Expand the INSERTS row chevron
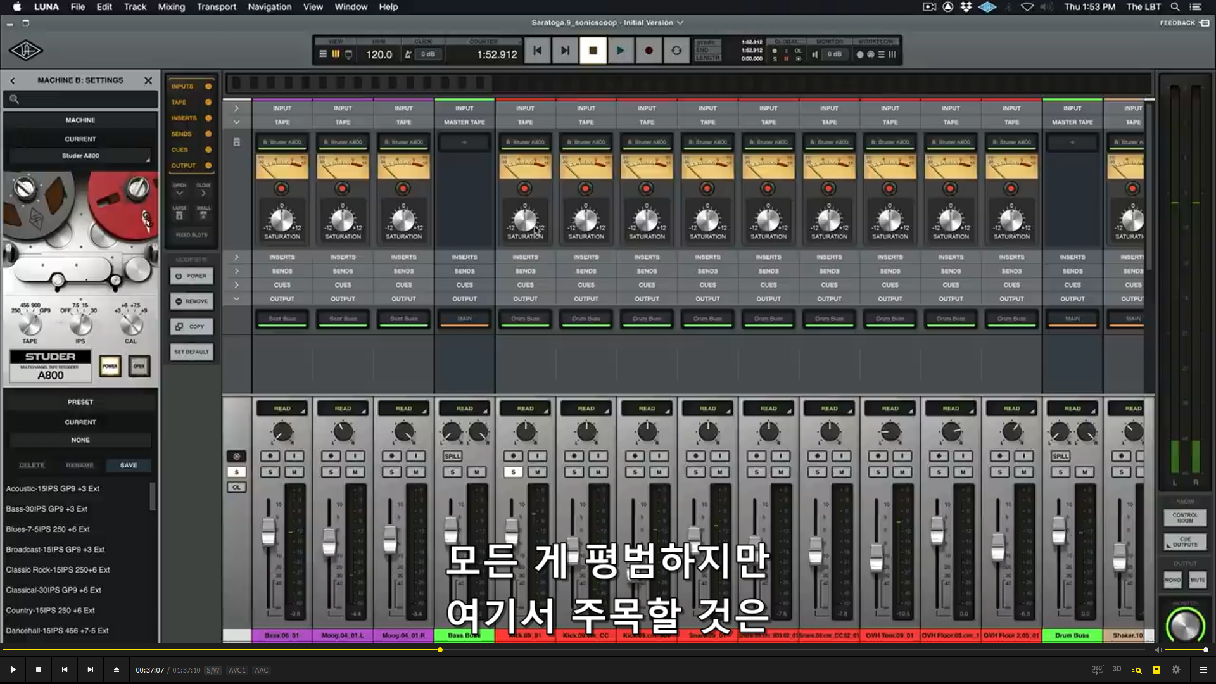 click(x=236, y=257)
